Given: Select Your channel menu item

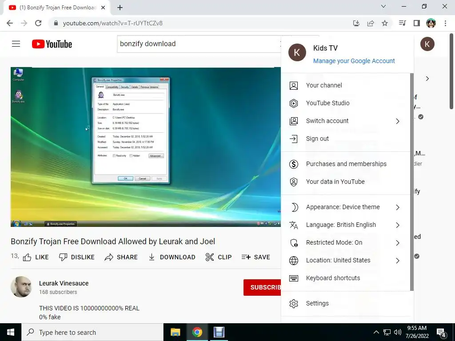Looking at the screenshot, I should pos(345,86).
